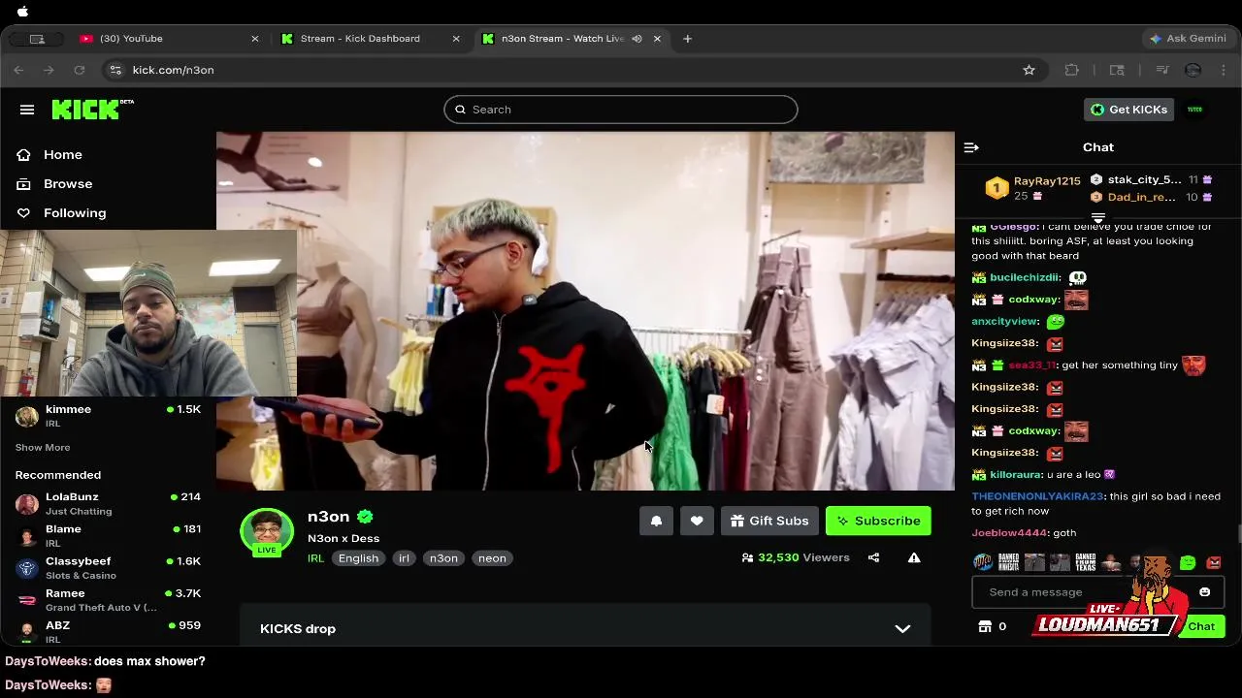
Task: Click RayRay1215 top gifter entry
Action: [x=1032, y=188]
